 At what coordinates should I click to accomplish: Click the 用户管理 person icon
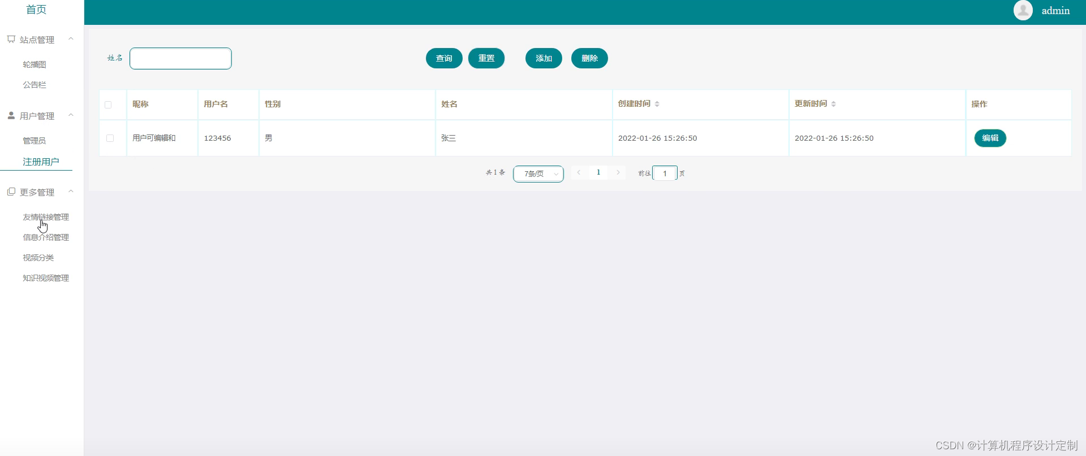(x=11, y=115)
